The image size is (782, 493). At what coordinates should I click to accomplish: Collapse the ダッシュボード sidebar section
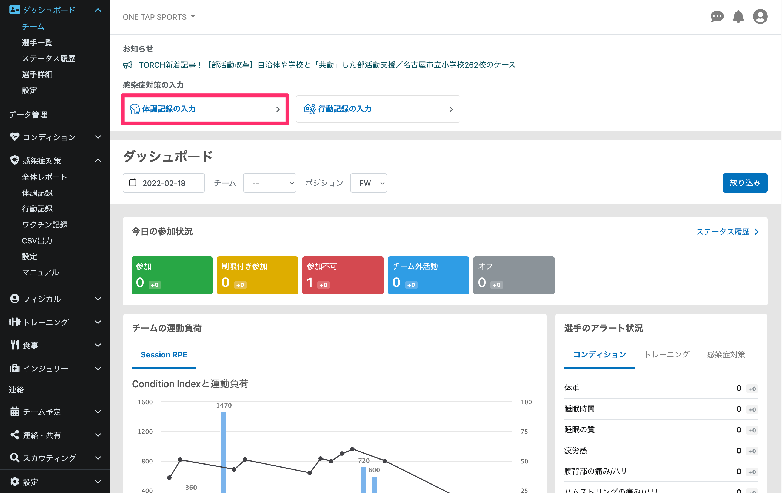98,10
